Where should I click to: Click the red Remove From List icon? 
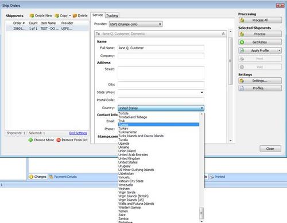click(x=59, y=140)
